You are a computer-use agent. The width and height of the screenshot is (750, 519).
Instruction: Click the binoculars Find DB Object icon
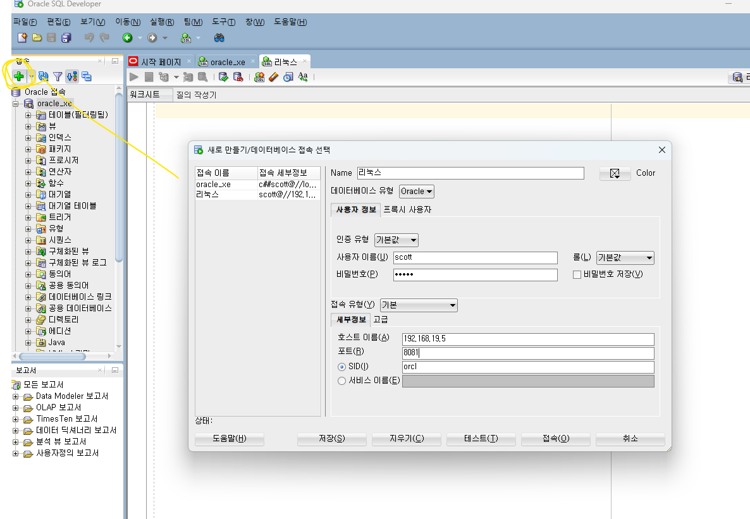coord(219,38)
